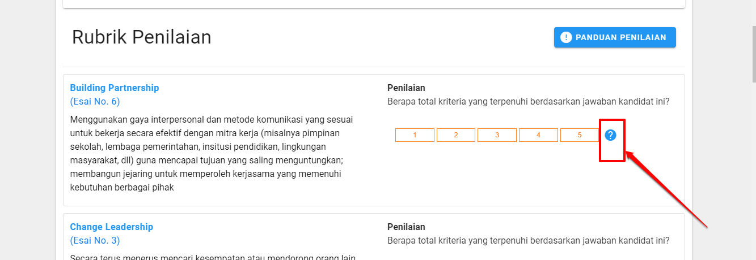Choose score 3 for Building Partnership
Image resolution: width=756 pixels, height=260 pixels.
[497, 135]
